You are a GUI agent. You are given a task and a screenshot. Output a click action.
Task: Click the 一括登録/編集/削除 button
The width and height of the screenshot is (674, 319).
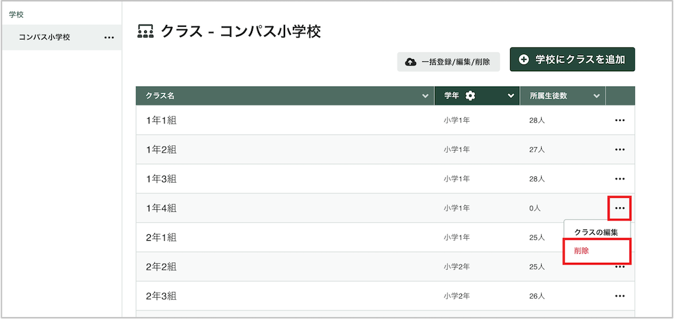[448, 62]
